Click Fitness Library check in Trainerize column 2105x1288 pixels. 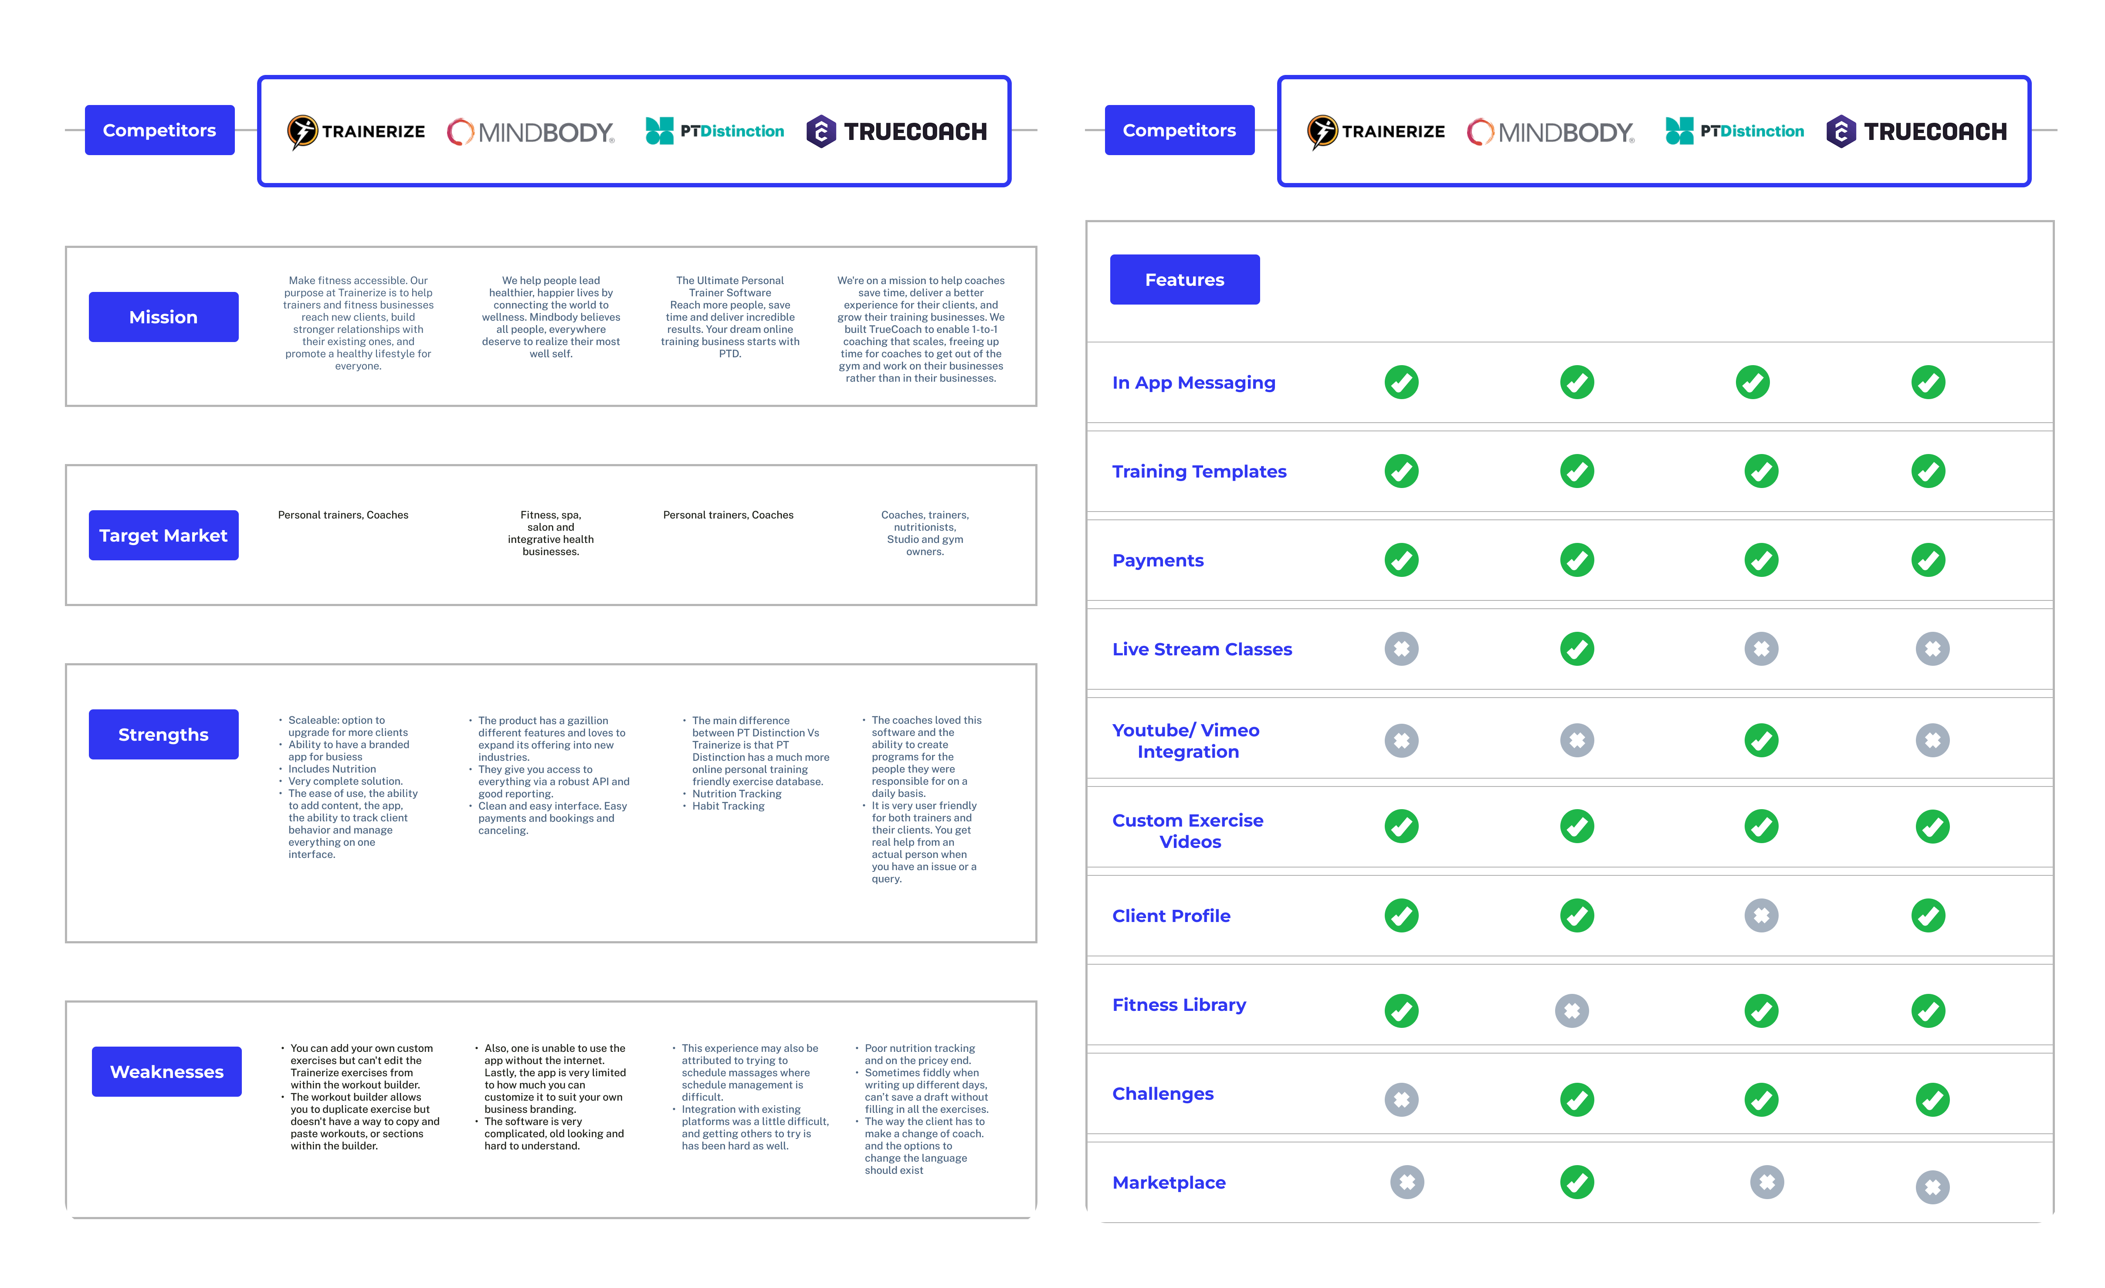point(1402,1011)
